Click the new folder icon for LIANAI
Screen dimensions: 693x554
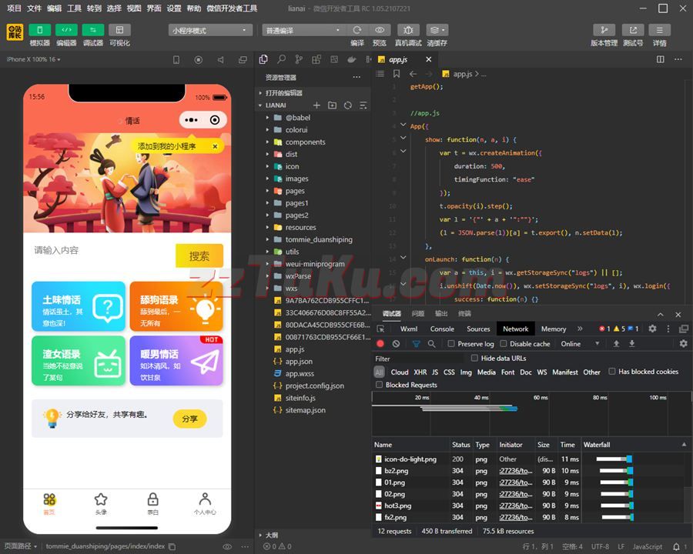click(333, 105)
